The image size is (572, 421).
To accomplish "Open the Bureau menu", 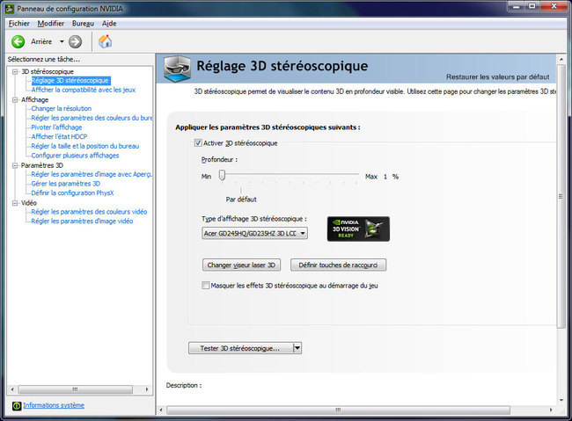I will 83,24.
